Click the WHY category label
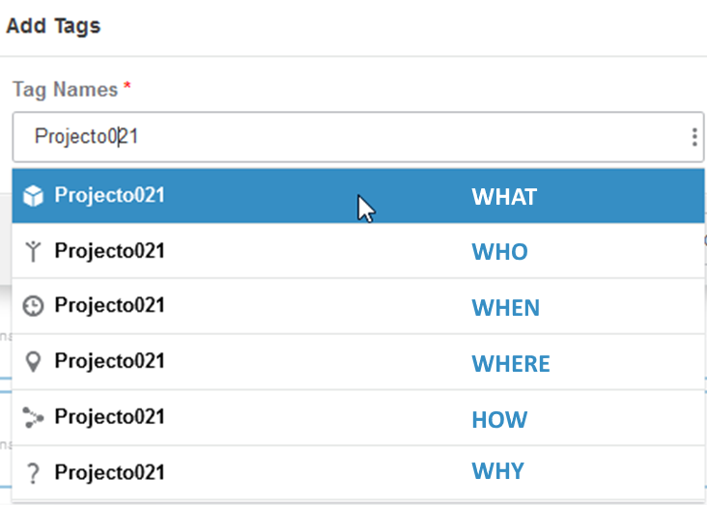The height and width of the screenshot is (505, 707). [497, 471]
